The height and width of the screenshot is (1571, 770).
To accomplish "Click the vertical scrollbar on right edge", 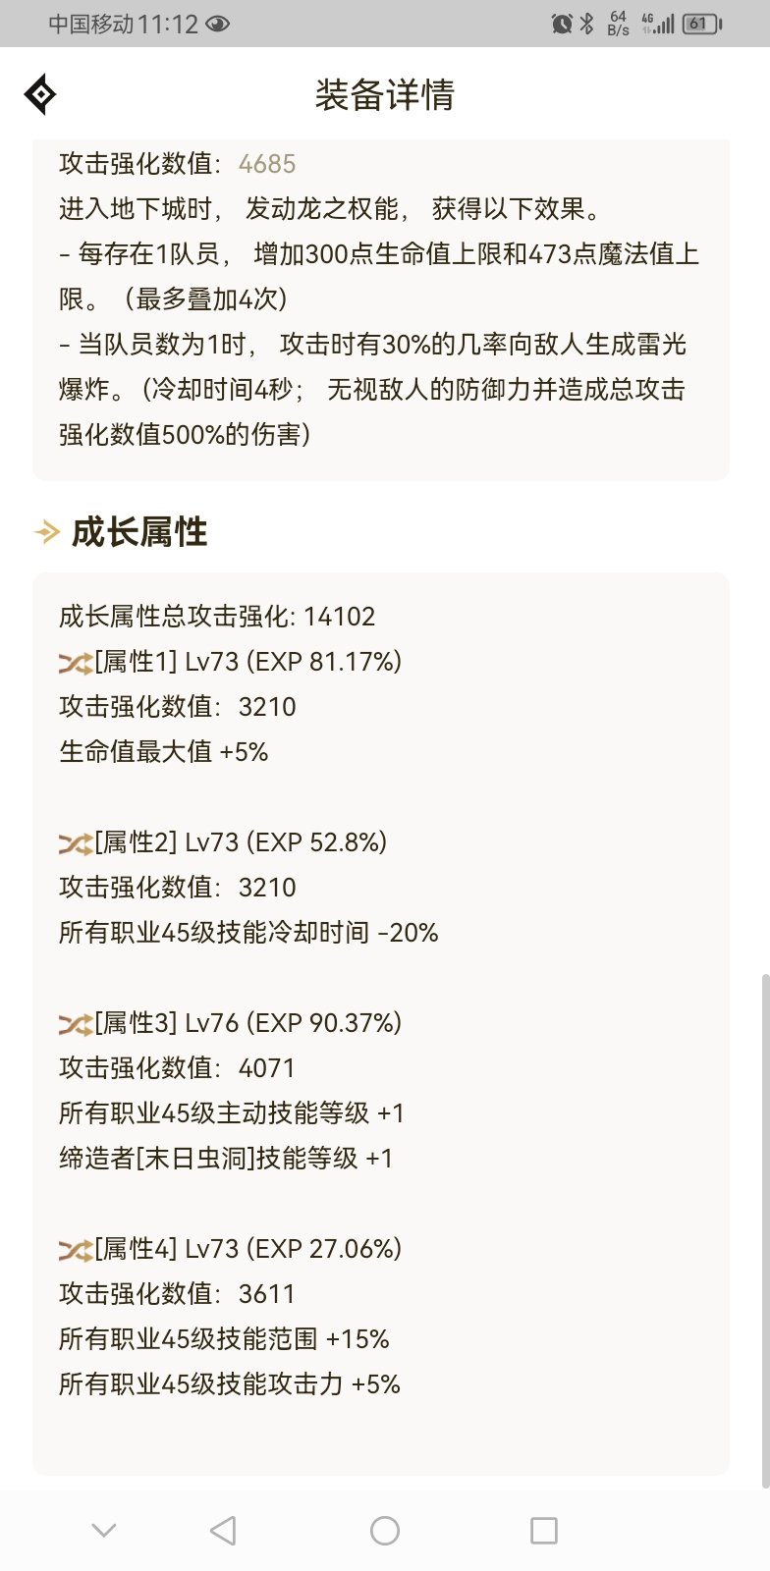I will tap(765, 1227).
